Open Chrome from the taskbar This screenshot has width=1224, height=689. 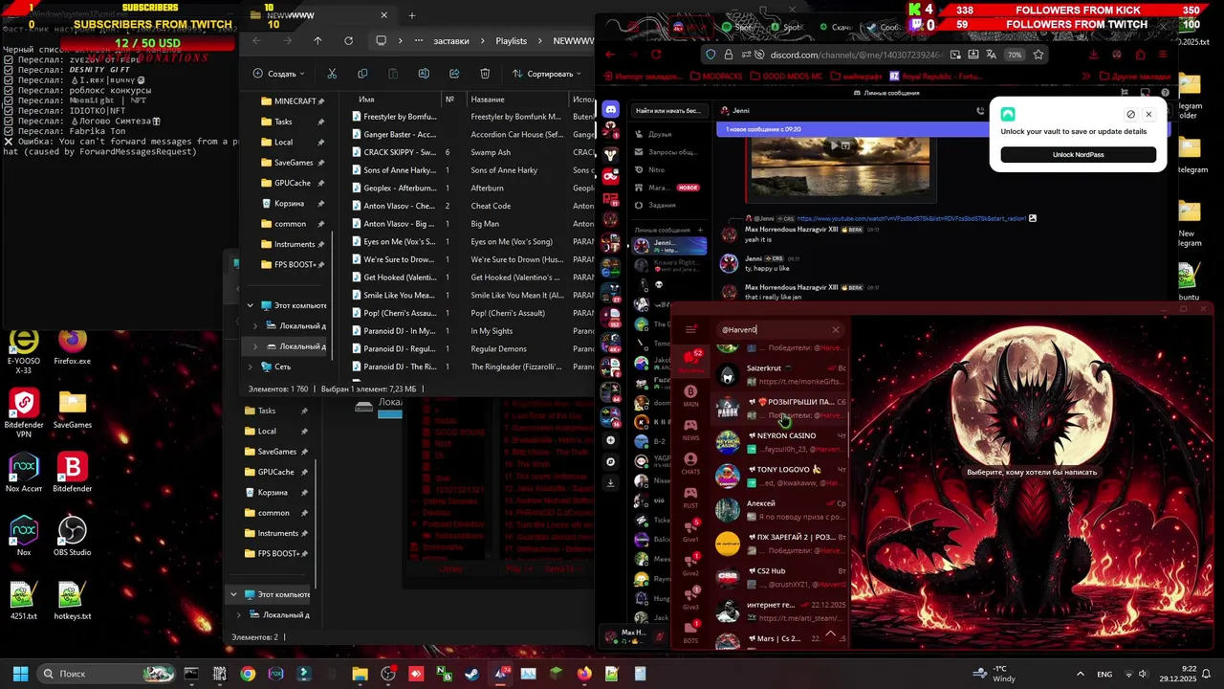click(248, 674)
